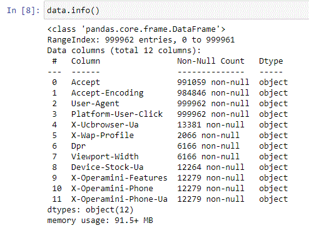Viewport: 309px width, 238px height.
Task: Click the Platform-User-Click column name
Action: click(x=117, y=114)
